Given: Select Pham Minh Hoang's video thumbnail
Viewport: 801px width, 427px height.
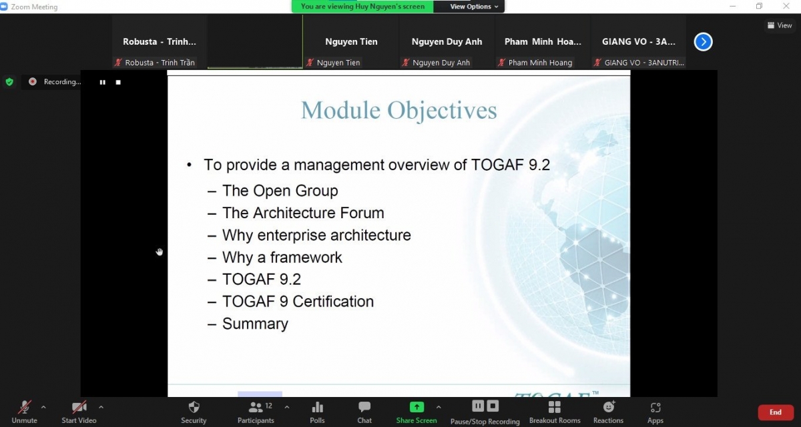Looking at the screenshot, I should pos(543,42).
